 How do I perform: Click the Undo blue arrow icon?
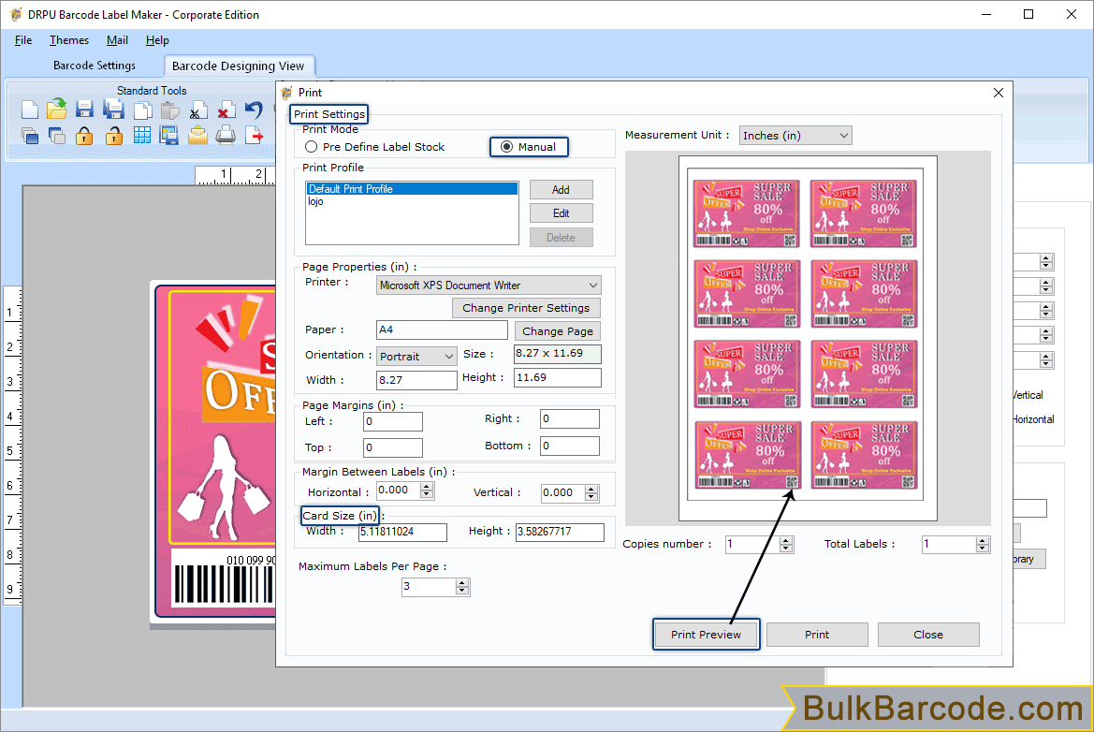(x=254, y=110)
